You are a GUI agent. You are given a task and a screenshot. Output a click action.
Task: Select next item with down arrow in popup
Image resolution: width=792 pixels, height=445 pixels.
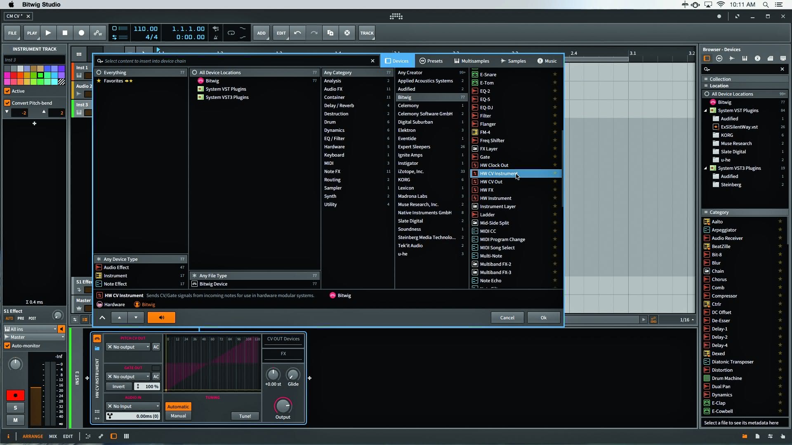(x=136, y=318)
